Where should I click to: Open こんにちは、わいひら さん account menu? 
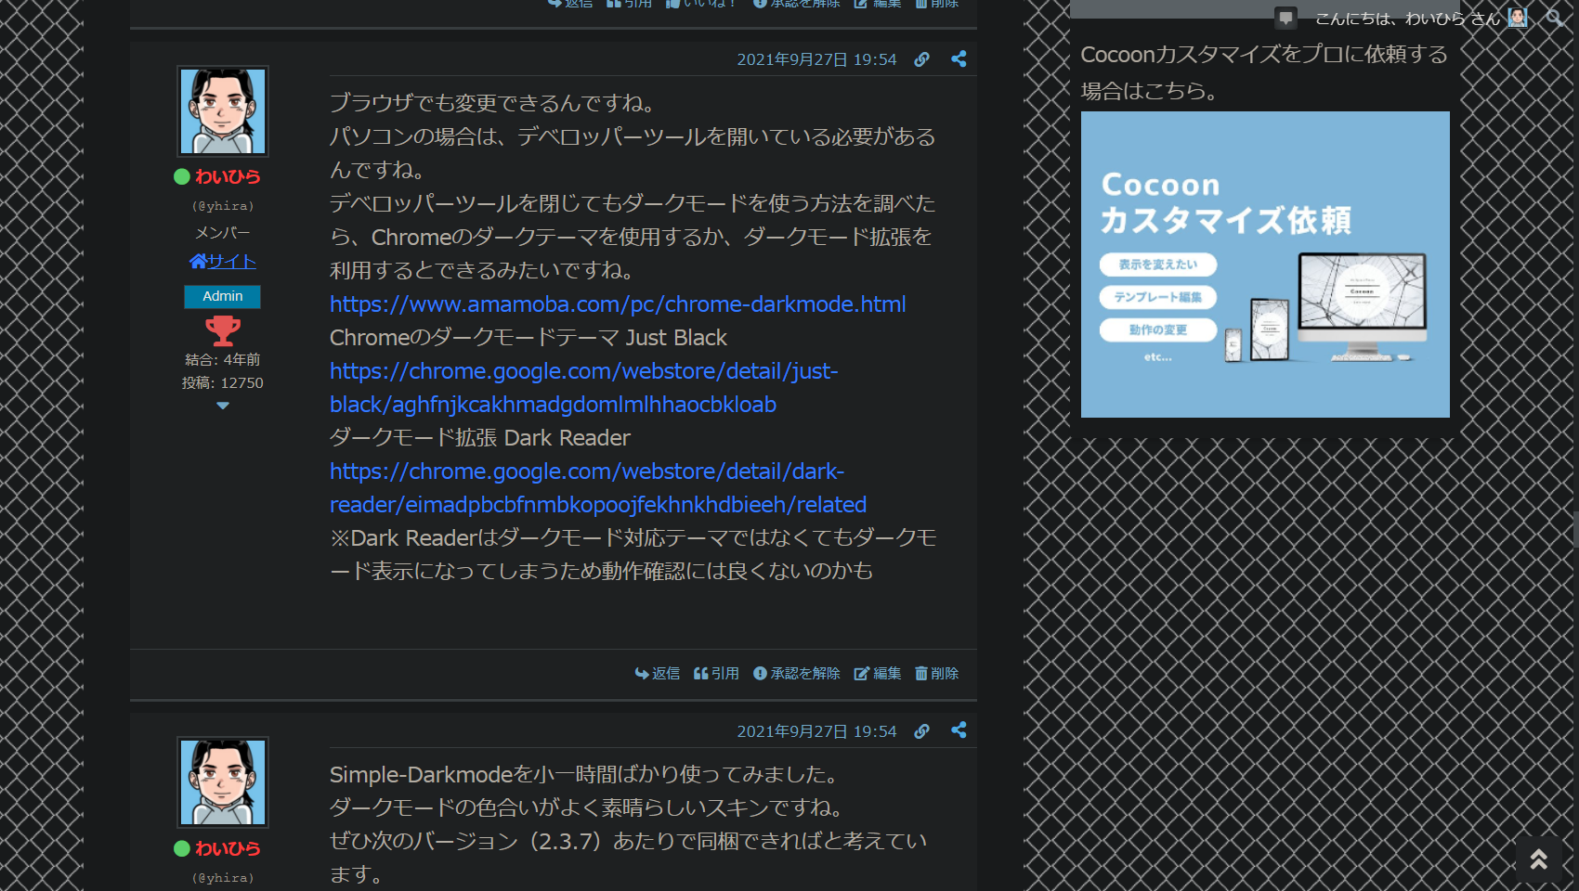(1421, 18)
